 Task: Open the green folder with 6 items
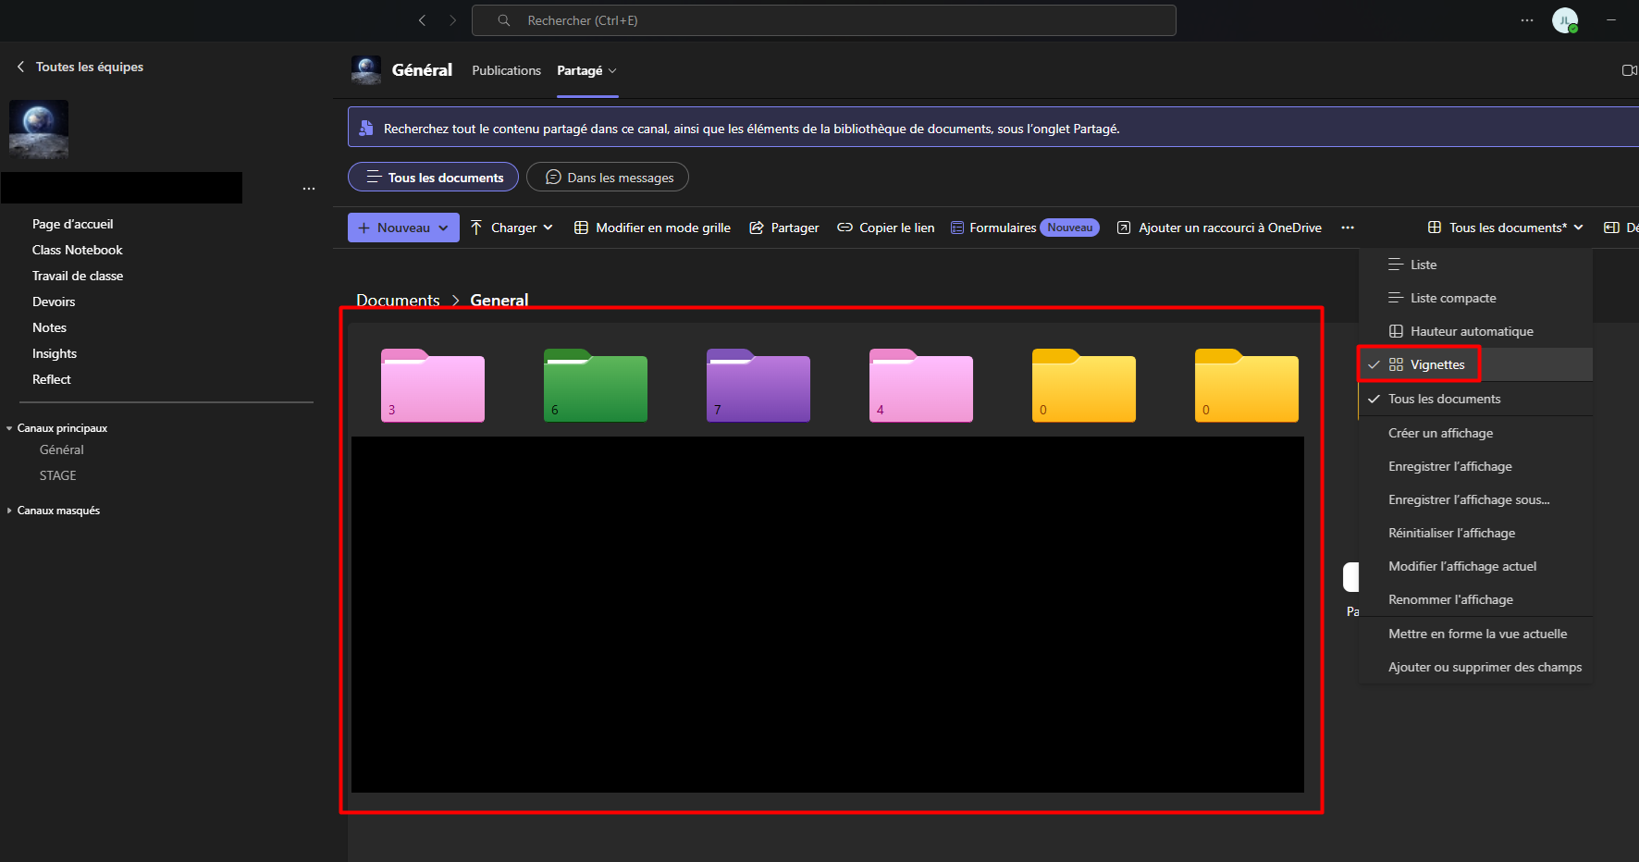click(596, 386)
